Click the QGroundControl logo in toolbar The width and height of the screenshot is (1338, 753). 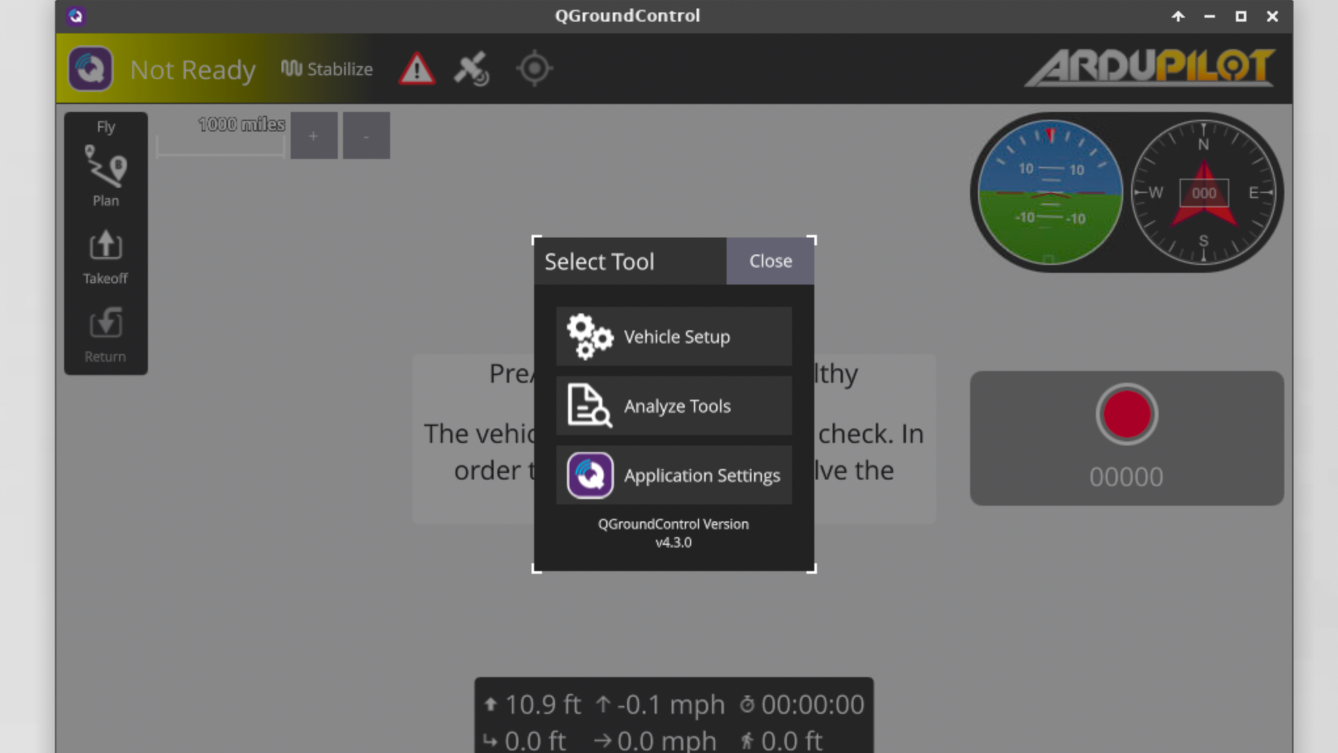tap(90, 69)
